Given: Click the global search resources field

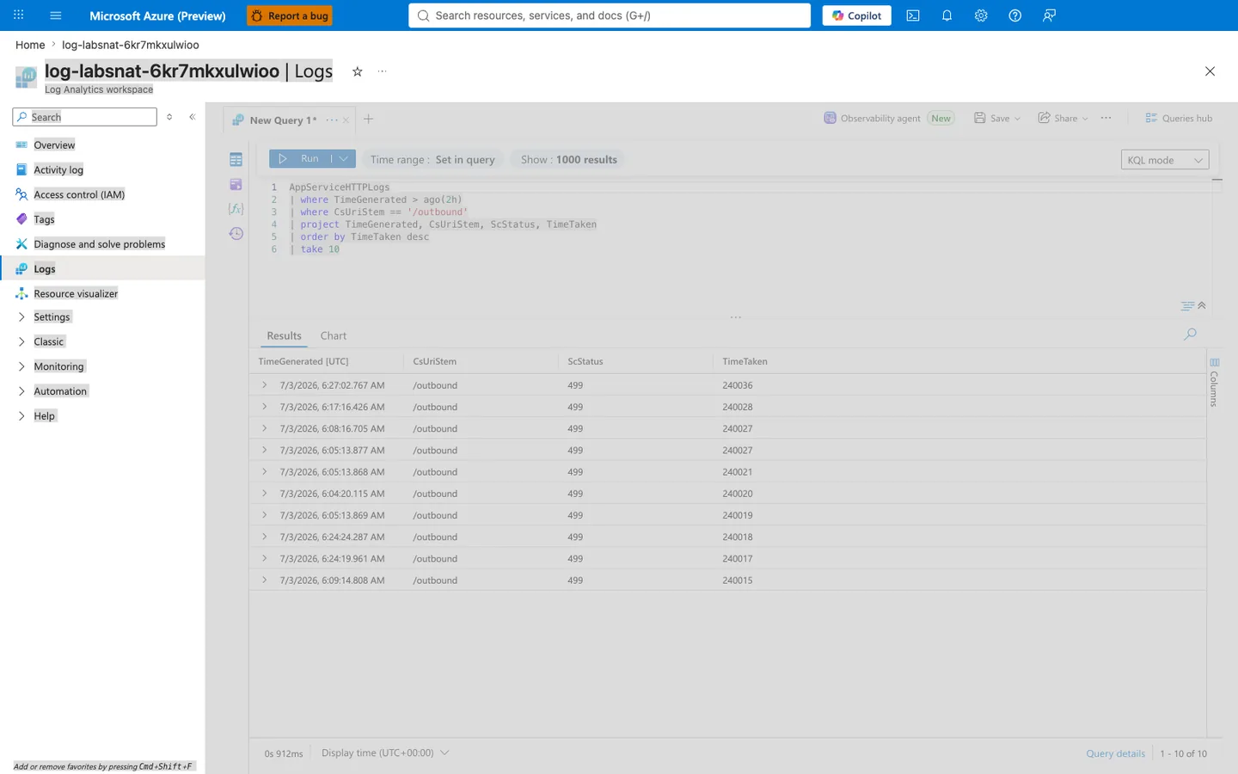Looking at the screenshot, I should pyautogui.click(x=610, y=15).
